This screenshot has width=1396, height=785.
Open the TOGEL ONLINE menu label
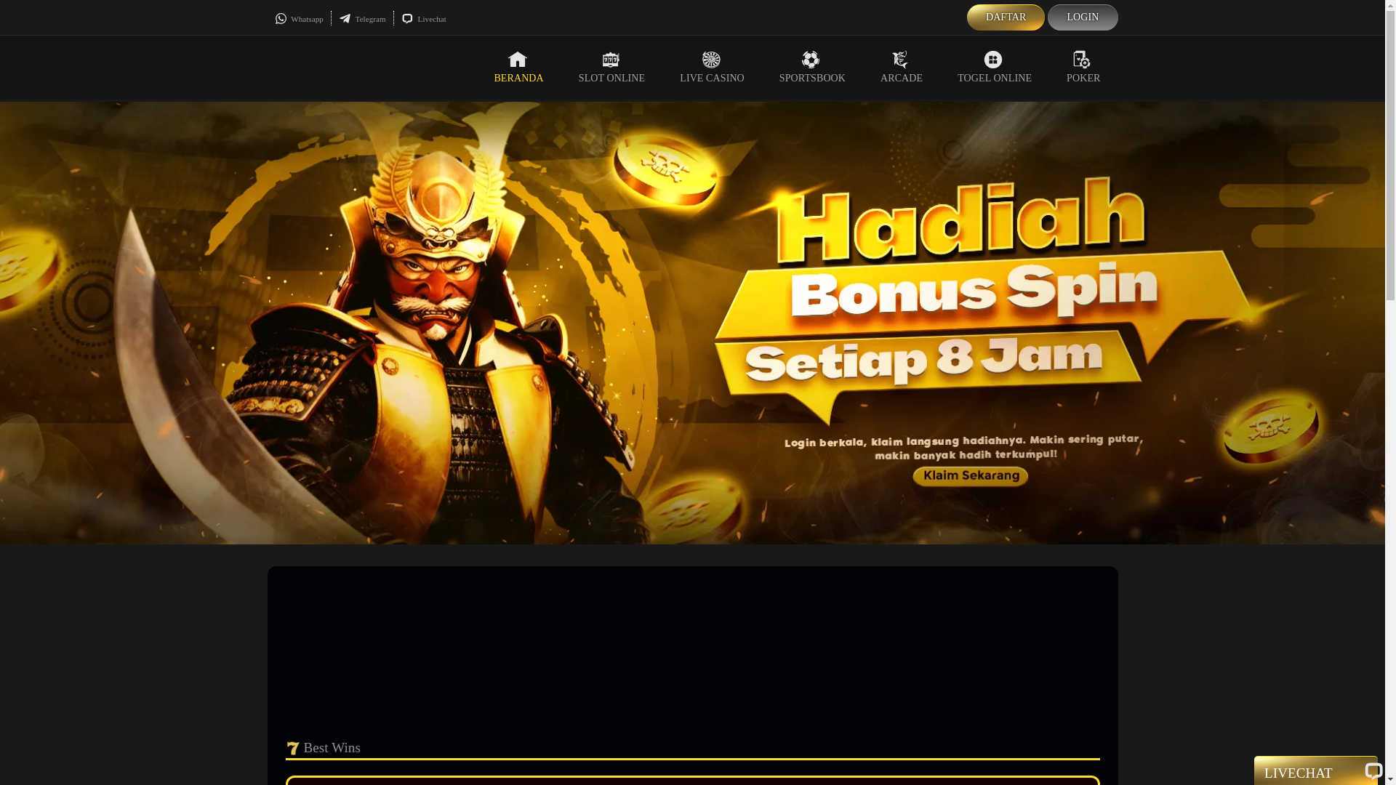click(994, 78)
